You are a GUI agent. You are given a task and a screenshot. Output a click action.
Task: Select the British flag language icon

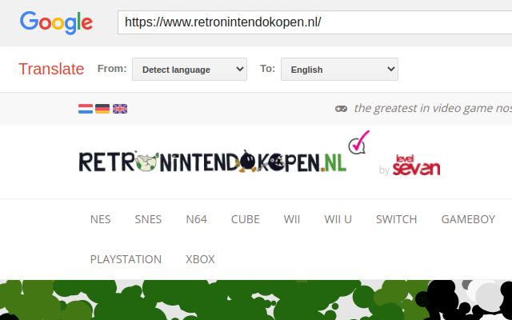120,109
